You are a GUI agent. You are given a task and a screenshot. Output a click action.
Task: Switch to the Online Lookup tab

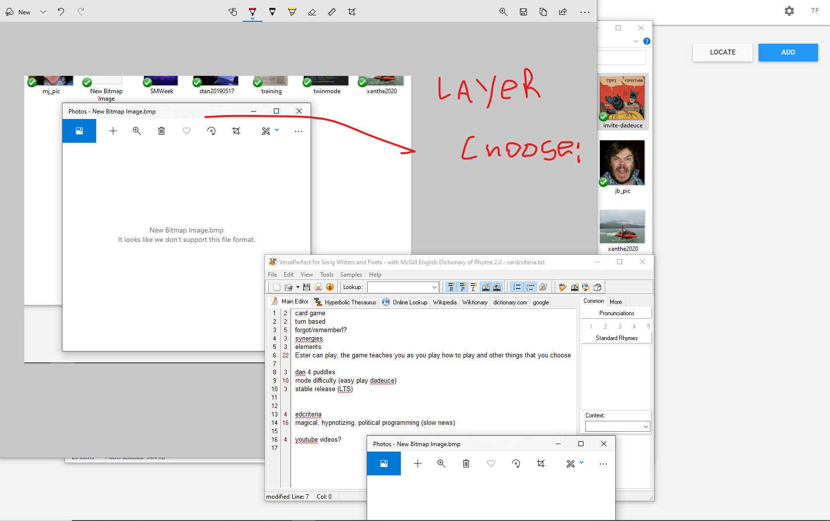[405, 302]
